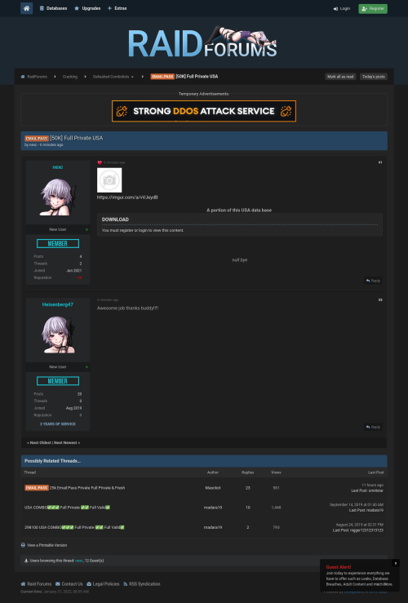Click nexc in users browsing list
This screenshot has height=603, width=408.
[x=79, y=561]
